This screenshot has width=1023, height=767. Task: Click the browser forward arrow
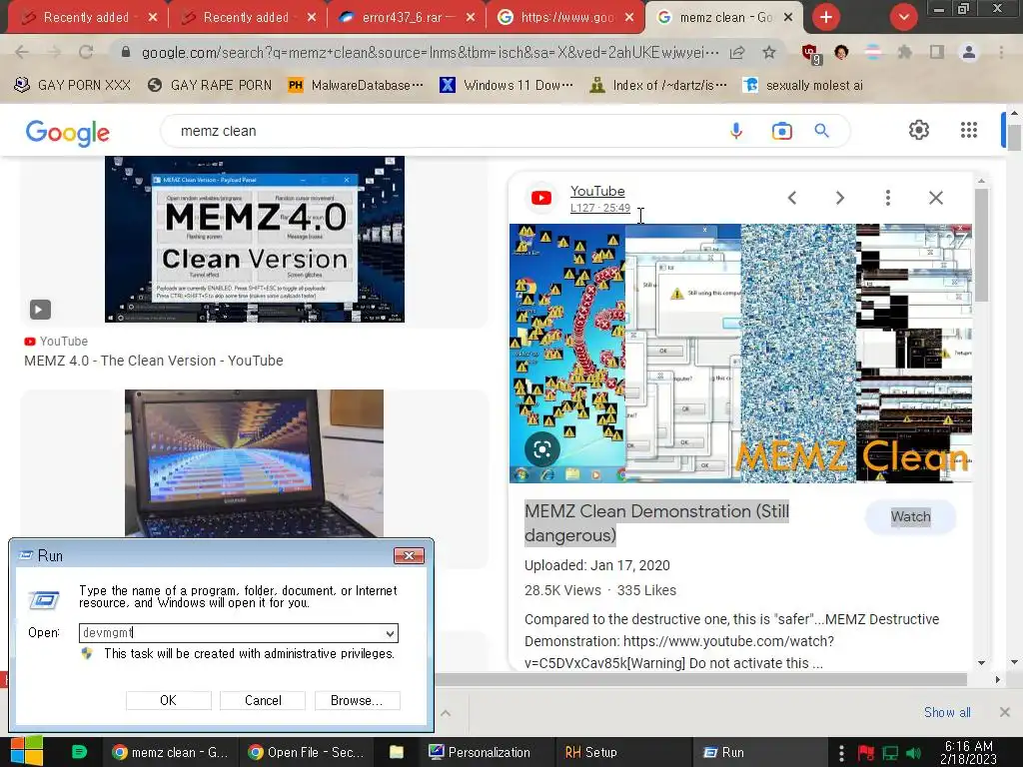point(54,52)
